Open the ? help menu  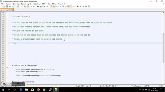(65, 4)
